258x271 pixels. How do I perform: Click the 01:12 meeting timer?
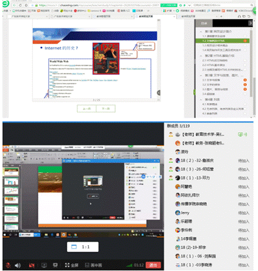(x=139, y=265)
